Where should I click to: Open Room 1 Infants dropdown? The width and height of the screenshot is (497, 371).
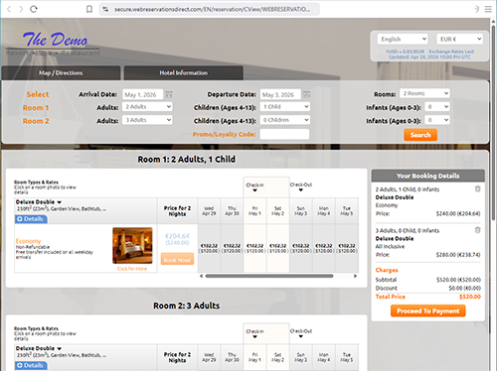[437, 107]
